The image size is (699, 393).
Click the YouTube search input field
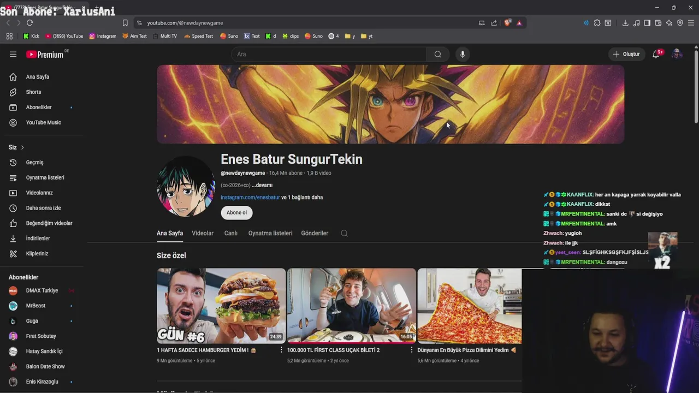[x=329, y=54]
